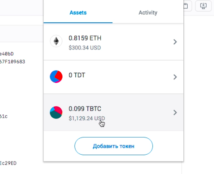Viewport: 214px width, 174px height.
Task: Click the TDT token blue-red icon
Action: 56,76
